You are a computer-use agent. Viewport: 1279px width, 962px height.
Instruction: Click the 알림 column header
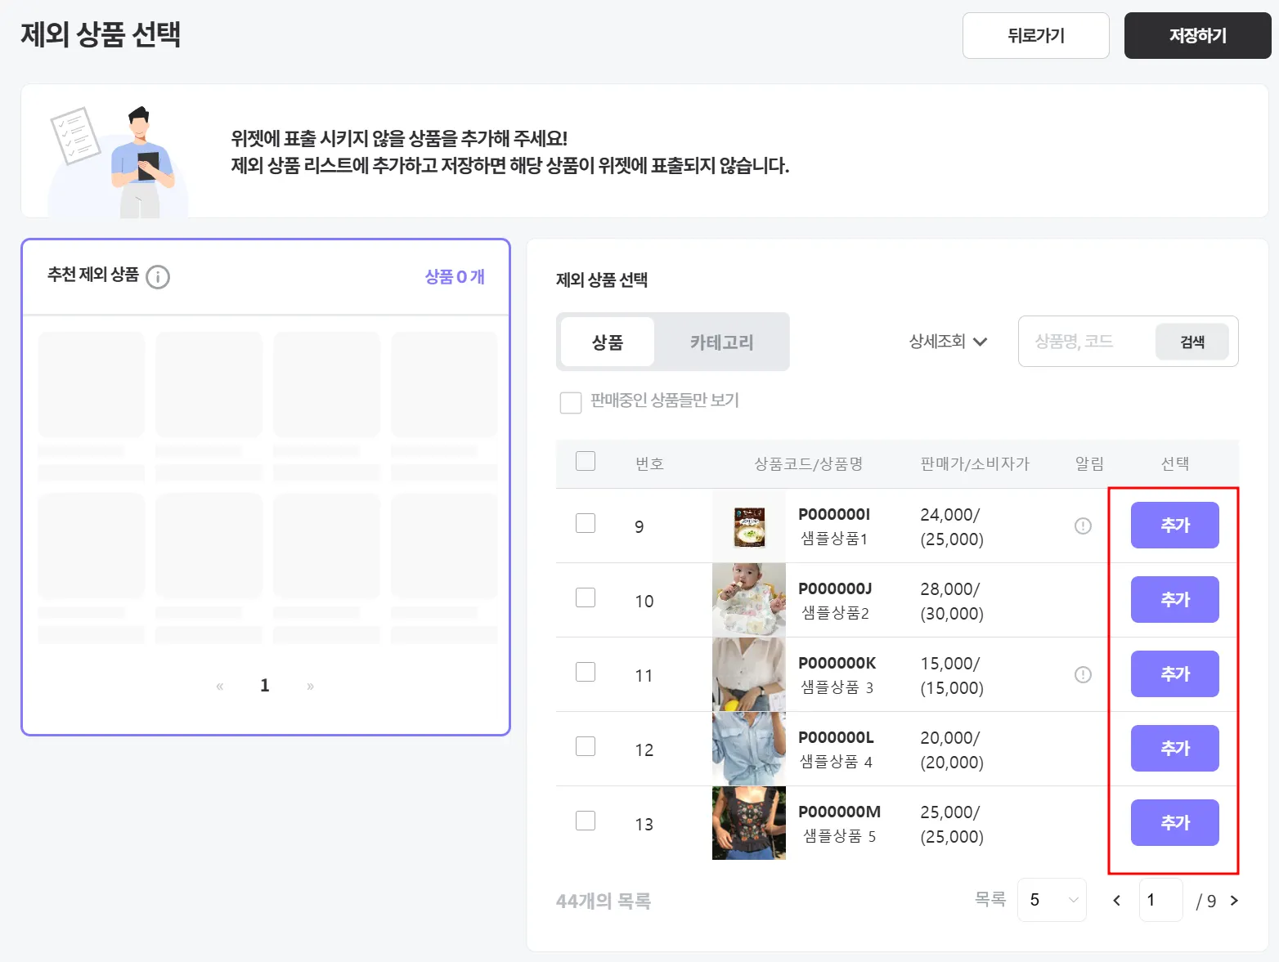point(1089,463)
